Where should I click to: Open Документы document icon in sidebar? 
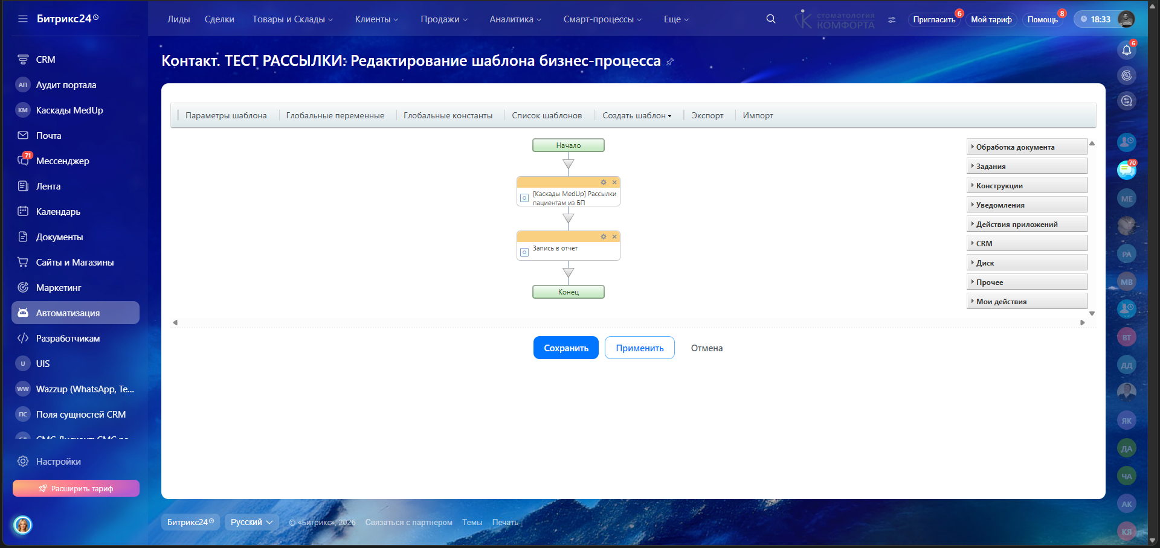click(23, 237)
